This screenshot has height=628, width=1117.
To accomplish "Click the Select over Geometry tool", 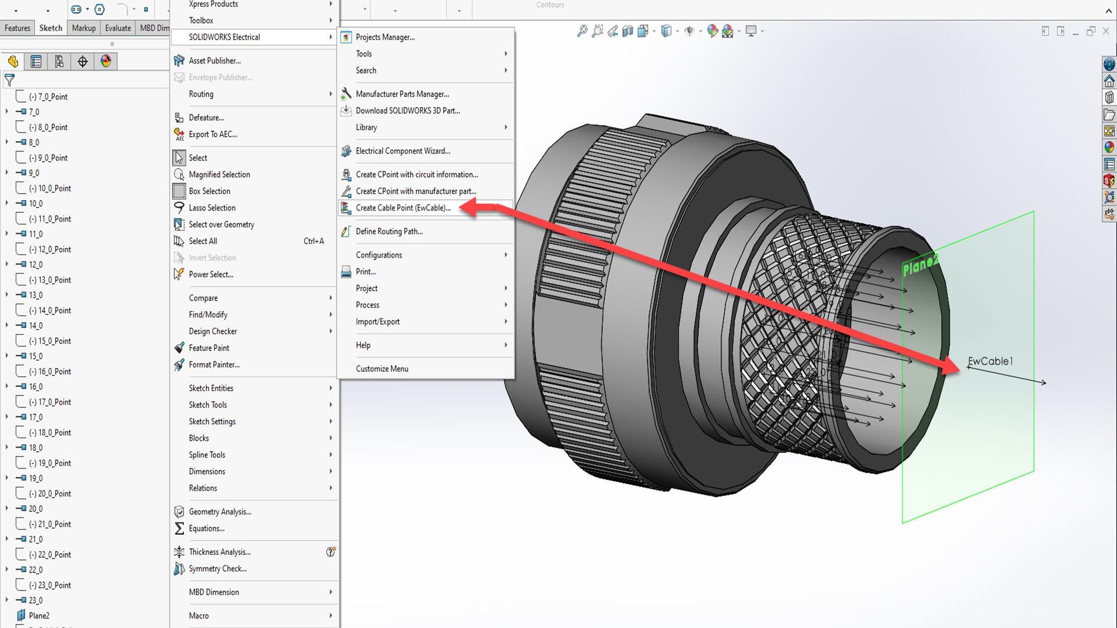I will click(x=221, y=224).
